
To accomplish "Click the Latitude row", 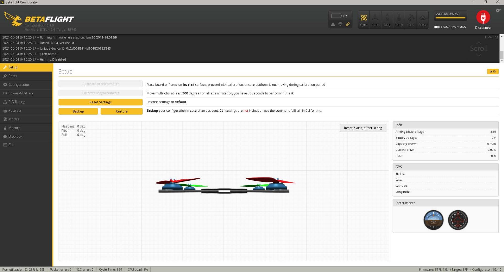I will click(446, 186).
